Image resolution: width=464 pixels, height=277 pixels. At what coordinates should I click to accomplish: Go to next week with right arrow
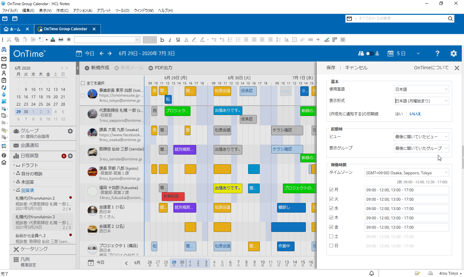point(110,53)
